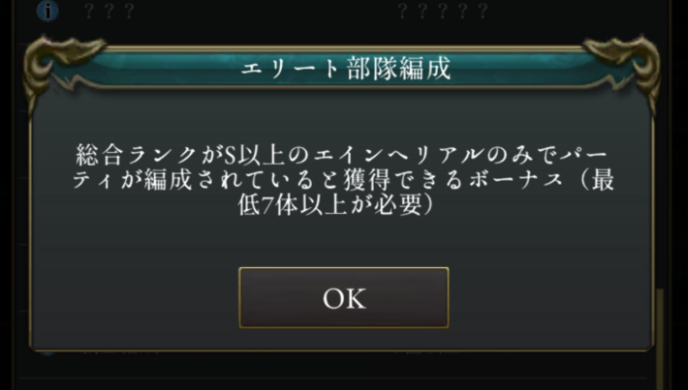
Task: Select the ??? locked bonus label
Action: [x=109, y=11]
